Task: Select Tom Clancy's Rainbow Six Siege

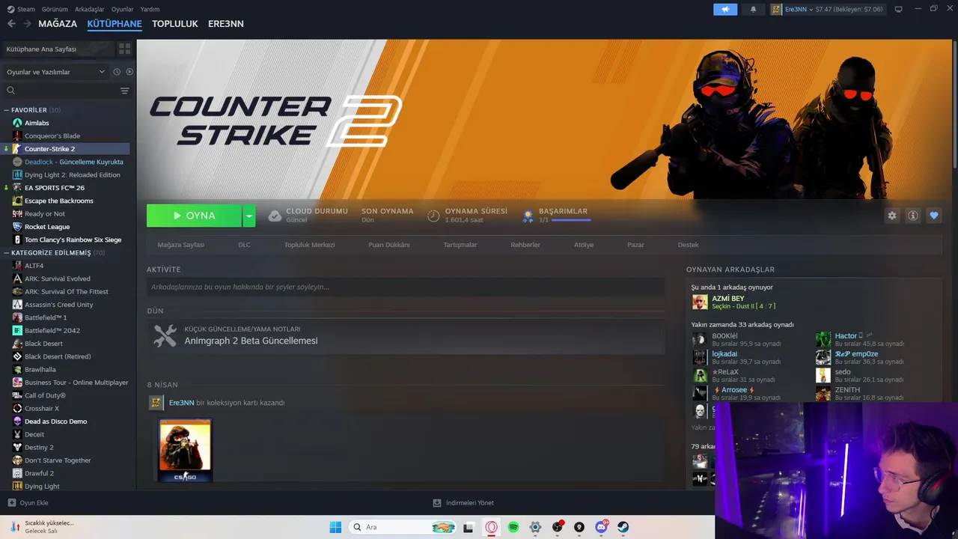Action: pos(73,240)
